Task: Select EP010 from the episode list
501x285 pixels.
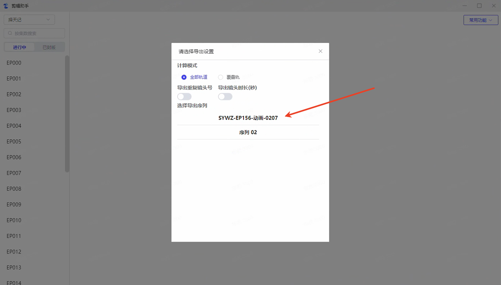Action: (x=14, y=220)
